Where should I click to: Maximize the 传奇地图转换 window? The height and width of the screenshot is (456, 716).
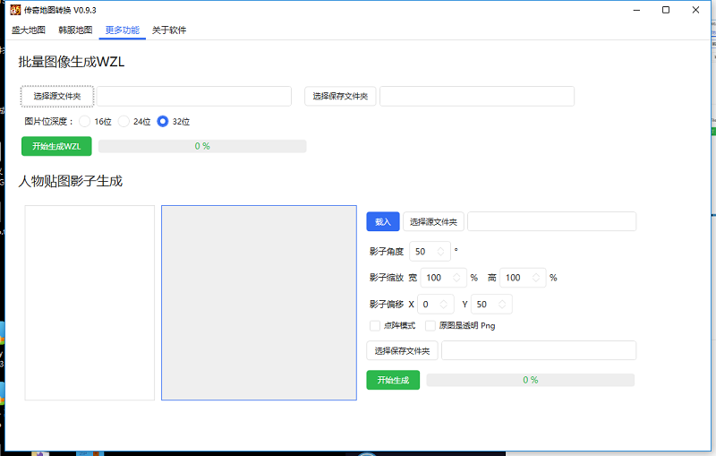(x=666, y=10)
